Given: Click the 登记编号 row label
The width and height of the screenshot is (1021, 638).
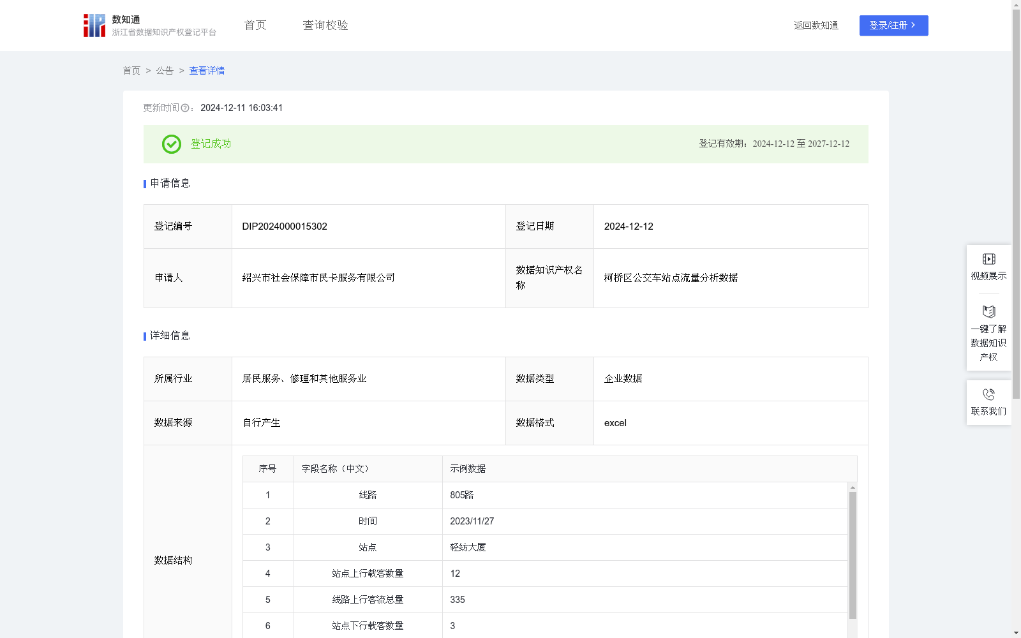Looking at the screenshot, I should [173, 226].
